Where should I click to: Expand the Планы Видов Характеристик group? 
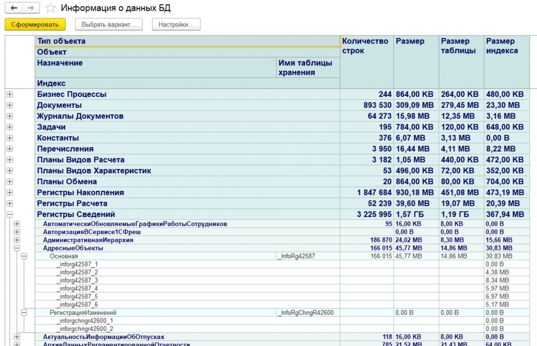point(10,171)
